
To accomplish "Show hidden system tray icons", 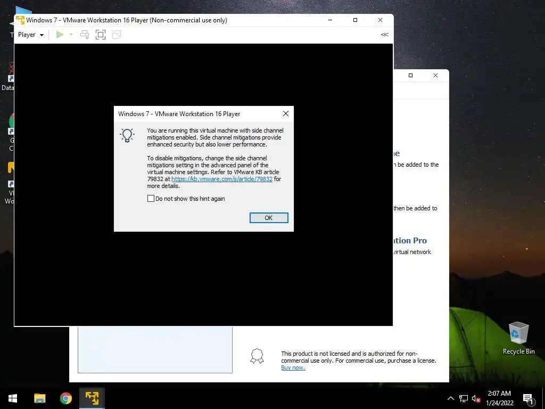I will 450,398.
